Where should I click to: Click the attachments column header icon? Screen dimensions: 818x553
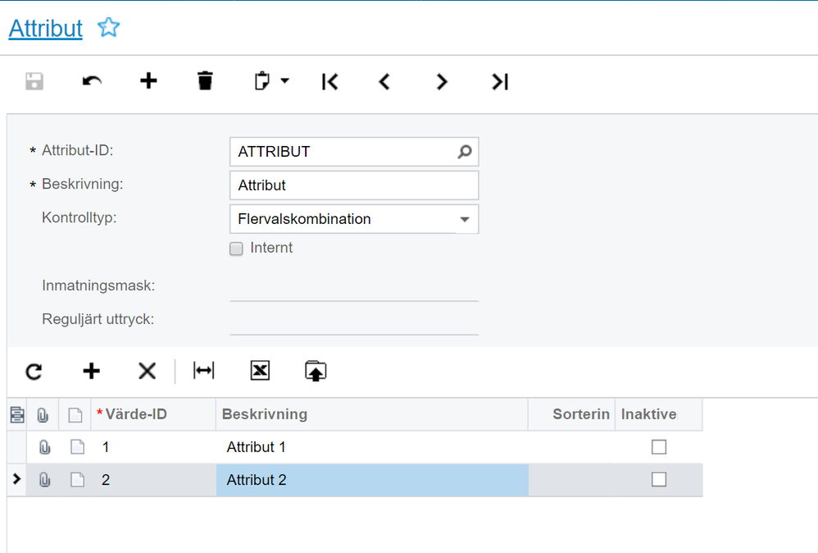point(43,415)
